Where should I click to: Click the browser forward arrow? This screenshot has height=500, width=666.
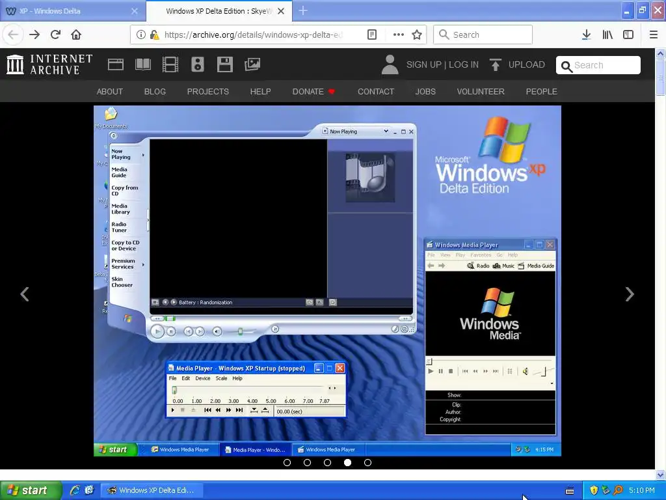pos(34,35)
